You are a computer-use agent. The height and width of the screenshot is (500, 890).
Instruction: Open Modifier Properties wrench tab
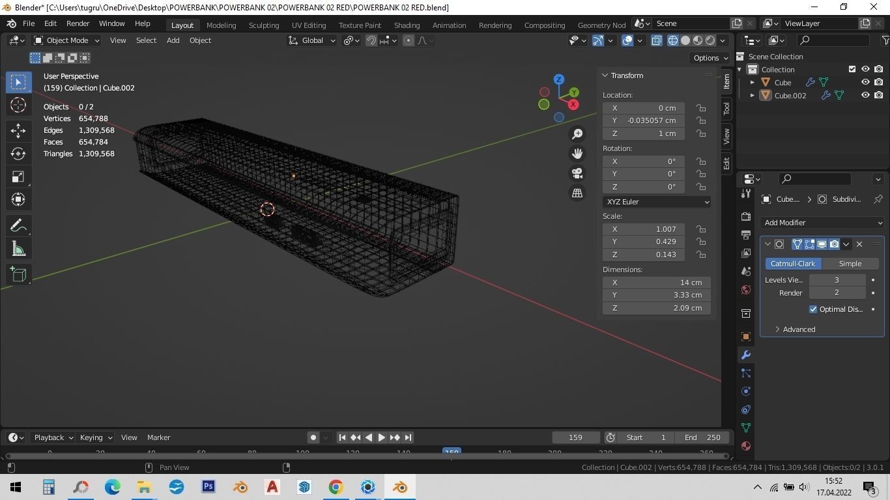tap(746, 355)
